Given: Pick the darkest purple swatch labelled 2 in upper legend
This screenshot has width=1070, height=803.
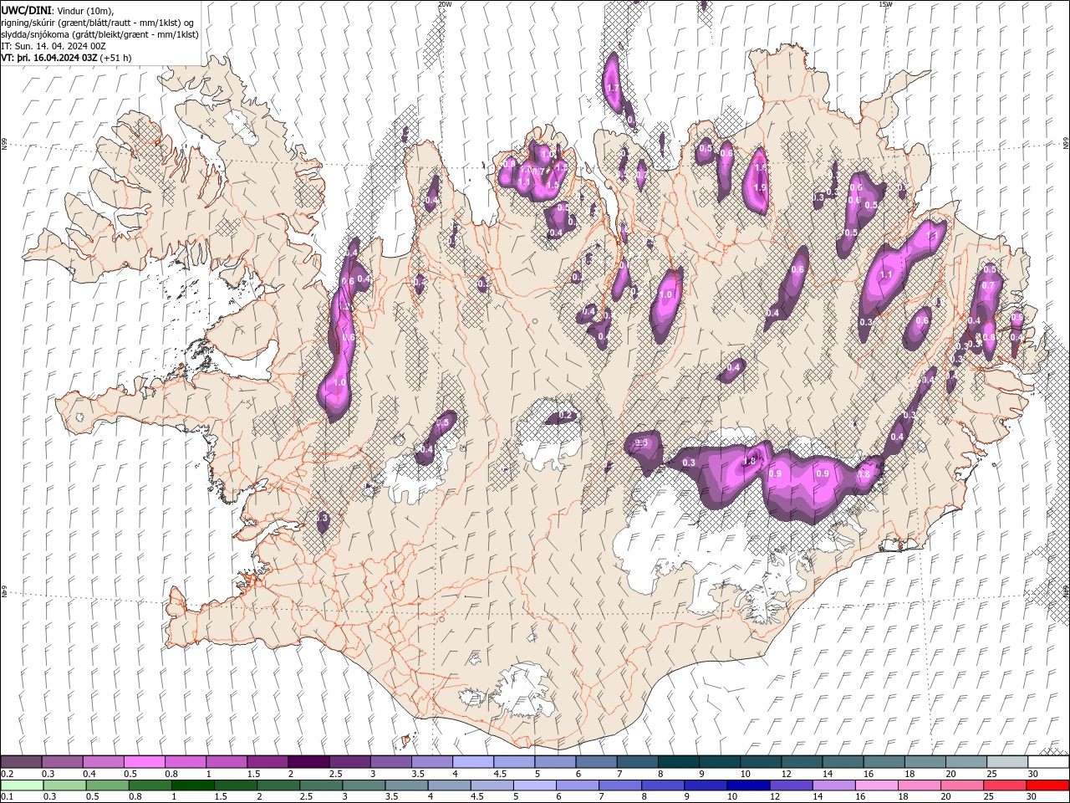Looking at the screenshot, I should pyautogui.click(x=308, y=762).
